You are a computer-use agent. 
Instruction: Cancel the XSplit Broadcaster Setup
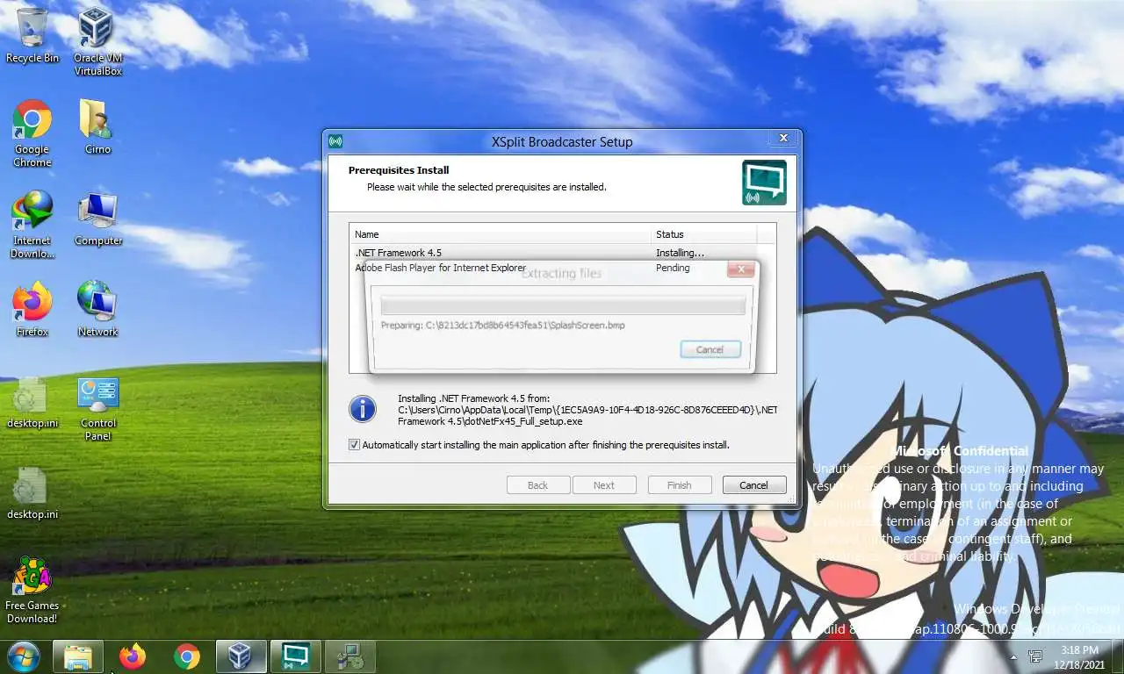click(753, 485)
